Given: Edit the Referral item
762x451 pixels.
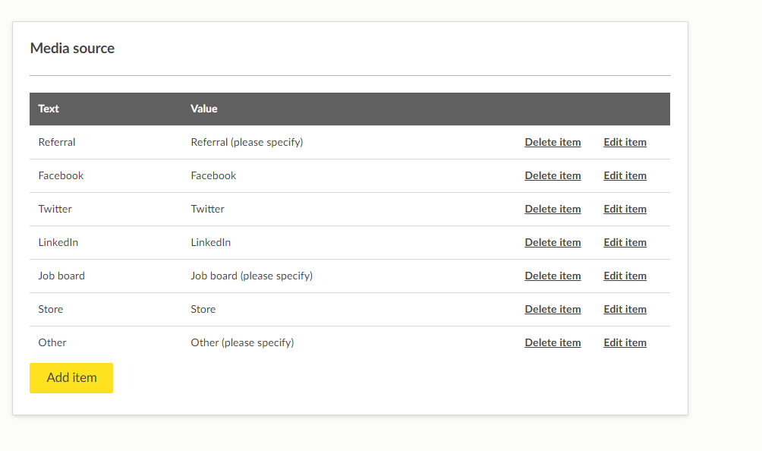Looking at the screenshot, I should 625,142.
